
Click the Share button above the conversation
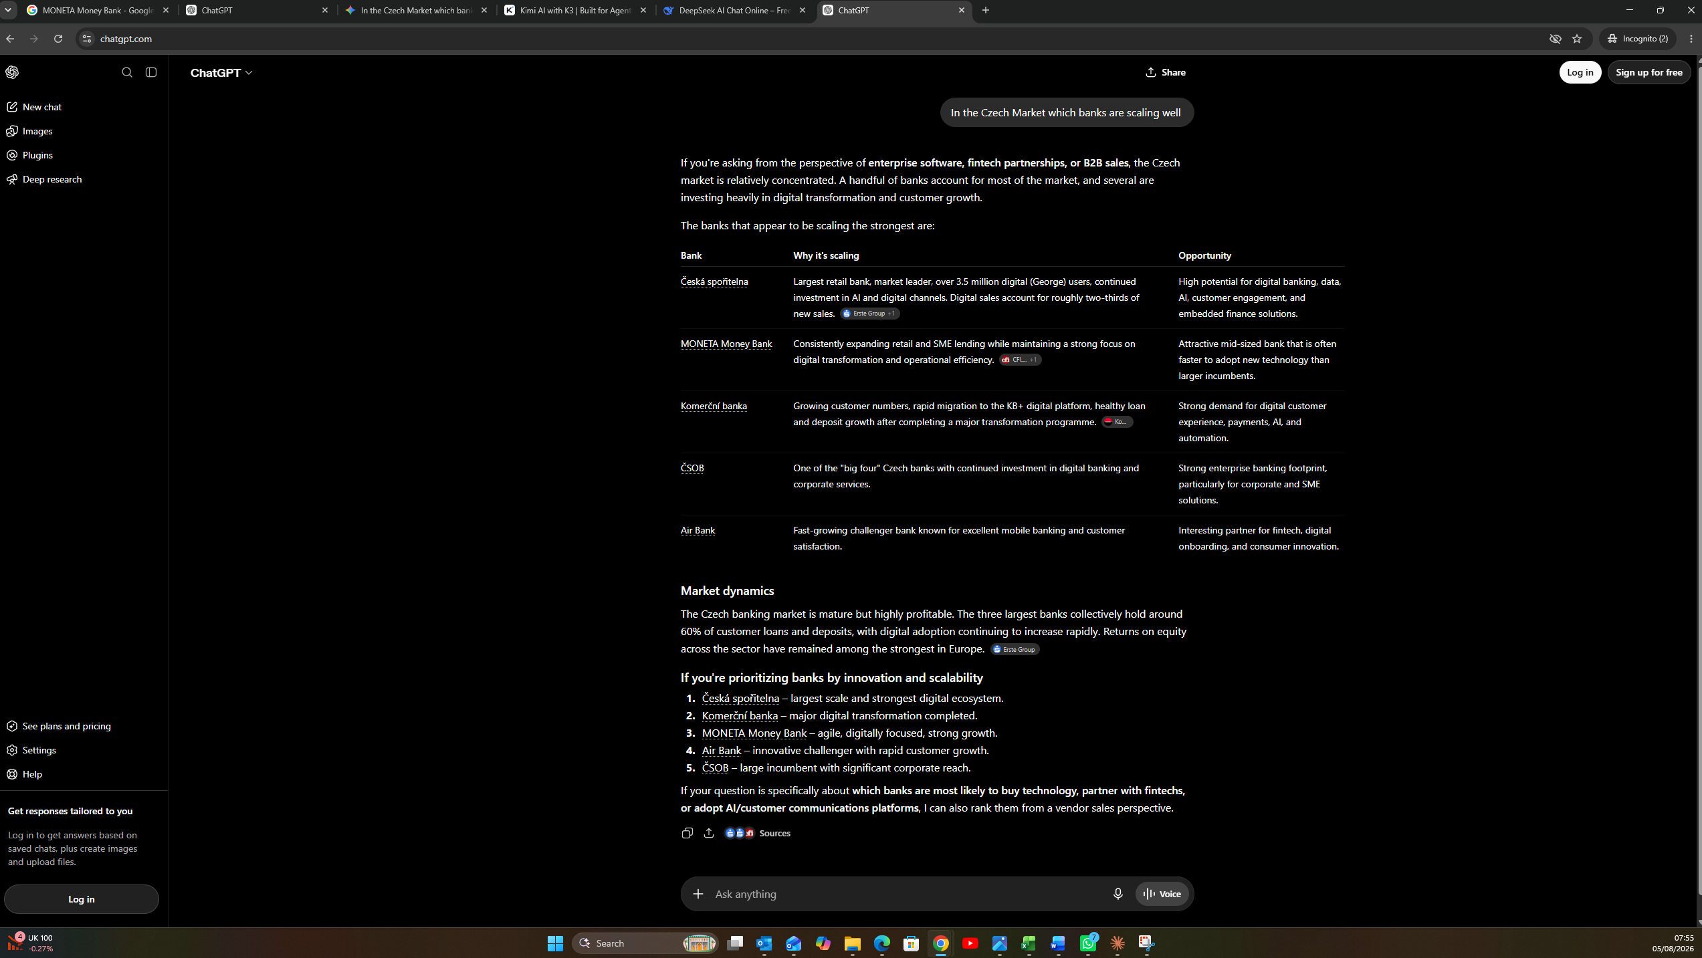click(1166, 72)
